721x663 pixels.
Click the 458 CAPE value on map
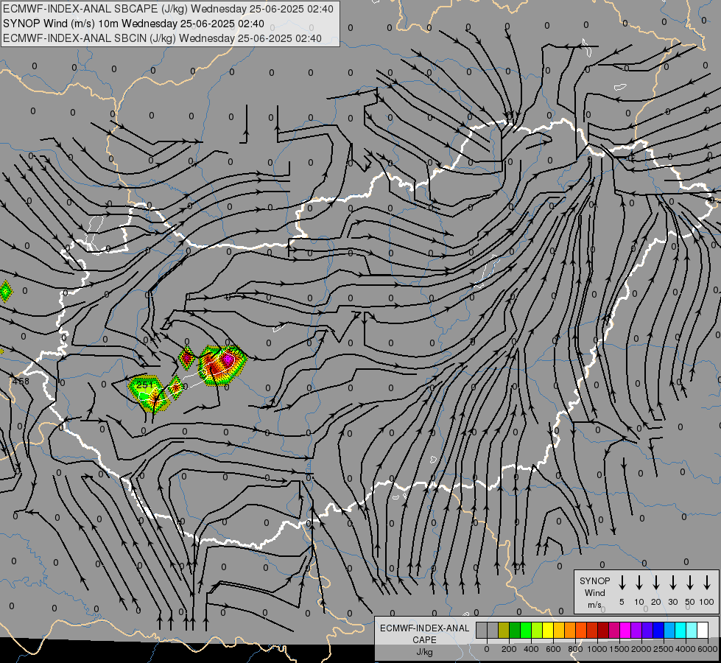pos(21,382)
